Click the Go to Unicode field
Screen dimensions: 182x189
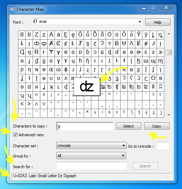(x=163, y=146)
